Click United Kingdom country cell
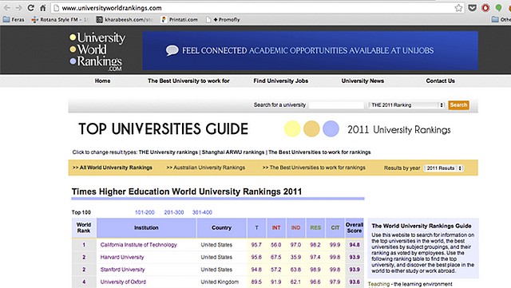511x288 pixels. click(x=220, y=282)
